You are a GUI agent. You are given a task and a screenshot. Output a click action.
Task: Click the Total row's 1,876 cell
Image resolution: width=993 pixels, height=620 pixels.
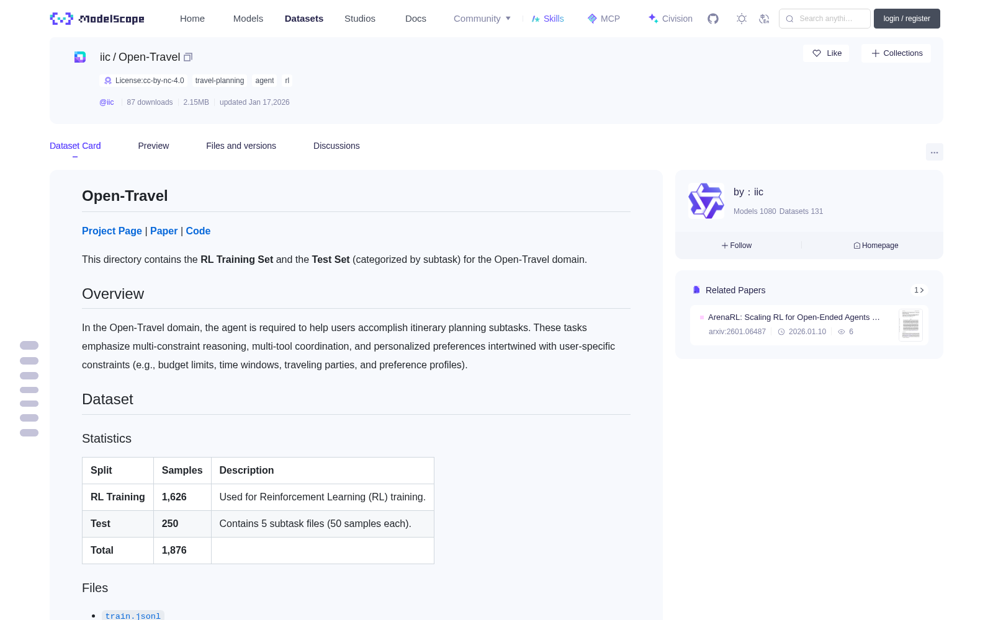(x=182, y=551)
